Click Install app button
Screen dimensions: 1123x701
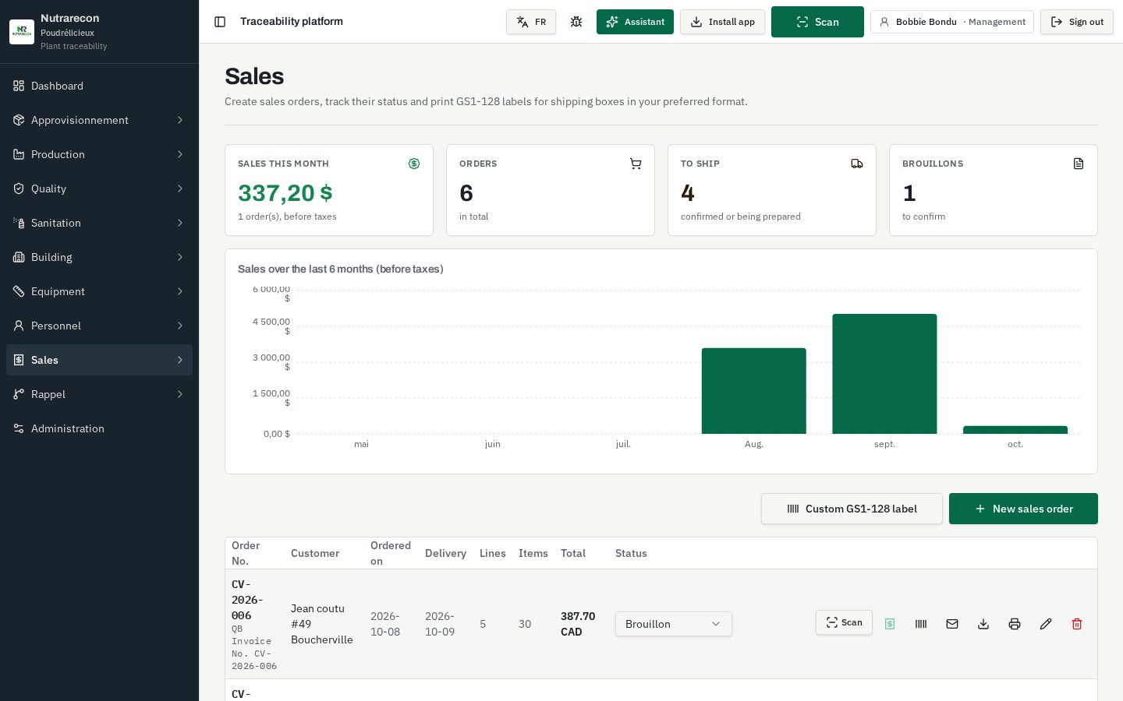pos(722,22)
